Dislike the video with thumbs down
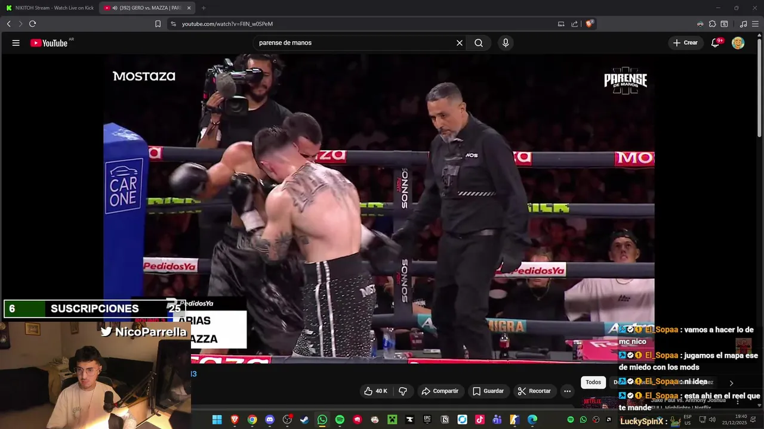This screenshot has height=429, width=764. point(403,391)
